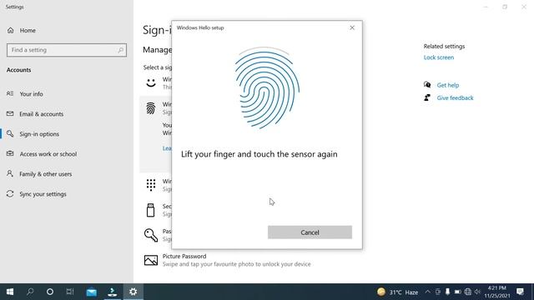The width and height of the screenshot is (534, 300).
Task: Click the volume speaker tray icon
Action: tap(477, 292)
